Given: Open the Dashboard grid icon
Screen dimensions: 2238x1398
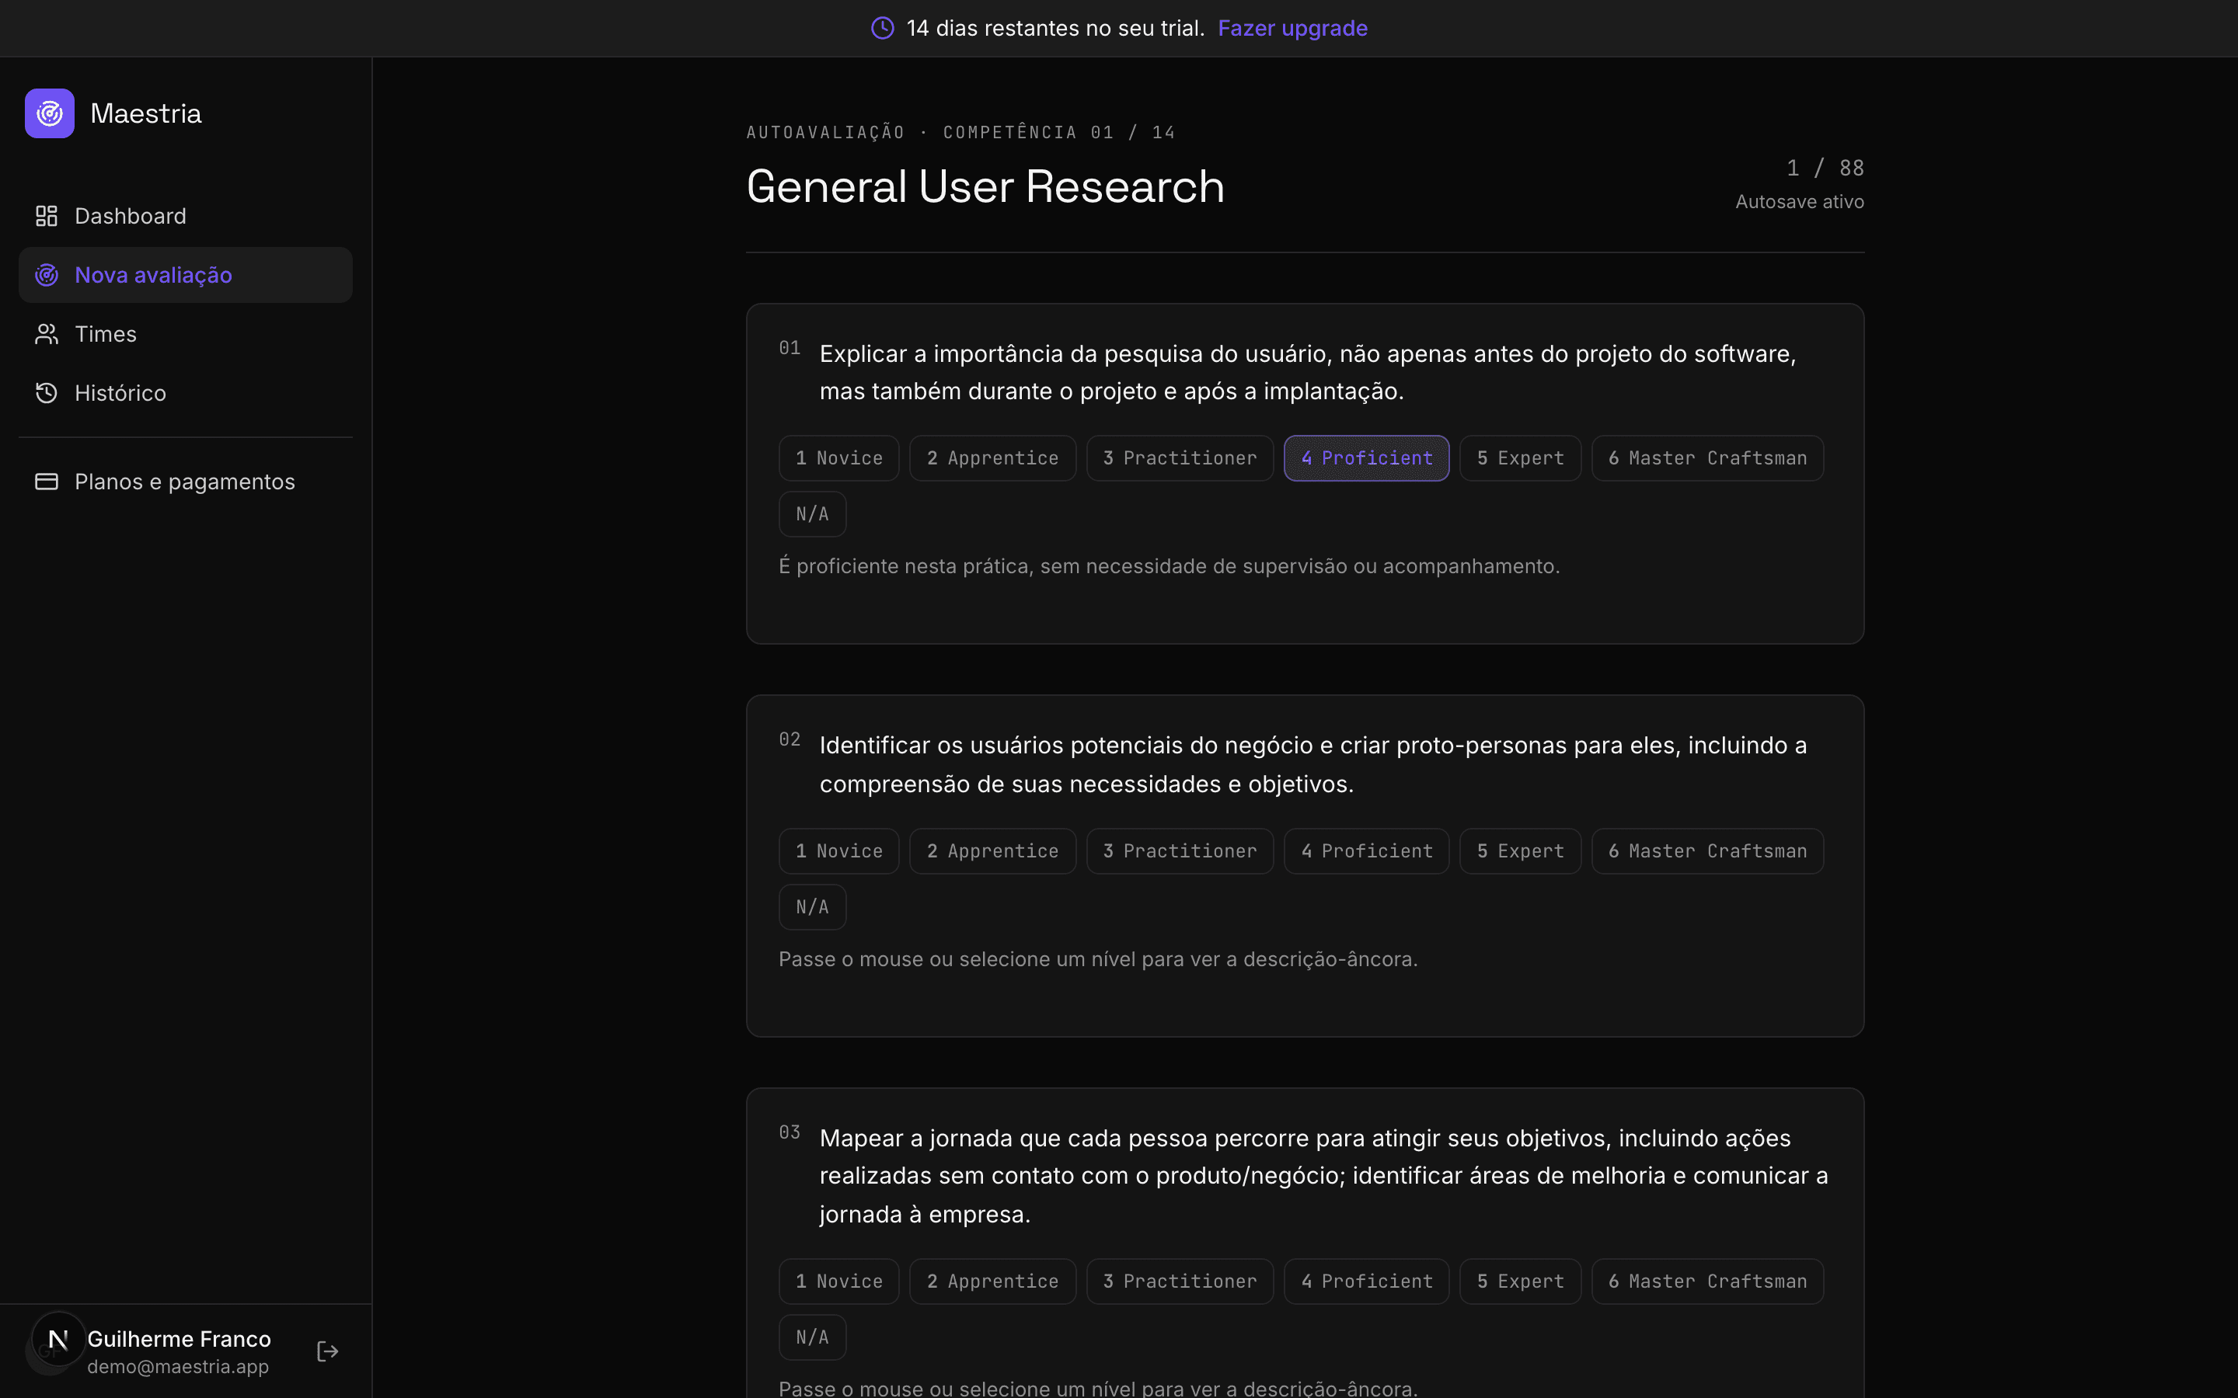Looking at the screenshot, I should pyautogui.click(x=47, y=215).
